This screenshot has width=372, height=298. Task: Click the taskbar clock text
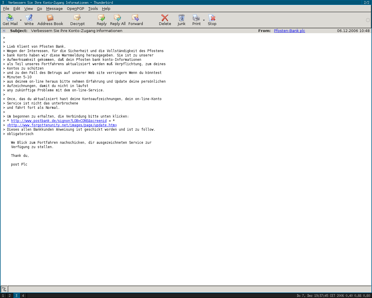[333, 296]
